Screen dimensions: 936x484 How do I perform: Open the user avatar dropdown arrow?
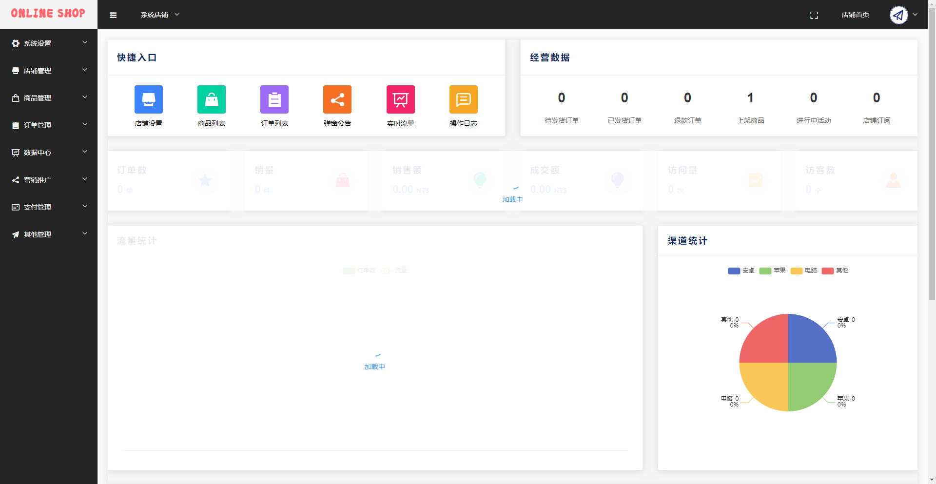point(915,15)
